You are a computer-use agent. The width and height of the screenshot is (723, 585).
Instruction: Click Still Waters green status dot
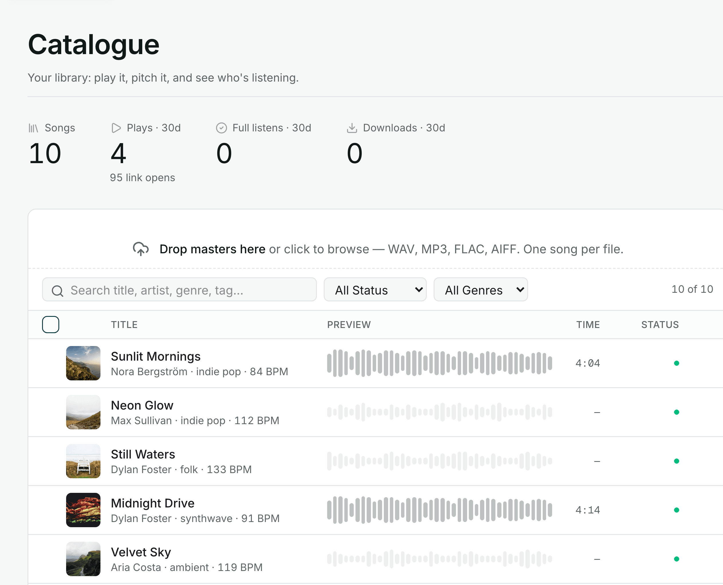(676, 461)
